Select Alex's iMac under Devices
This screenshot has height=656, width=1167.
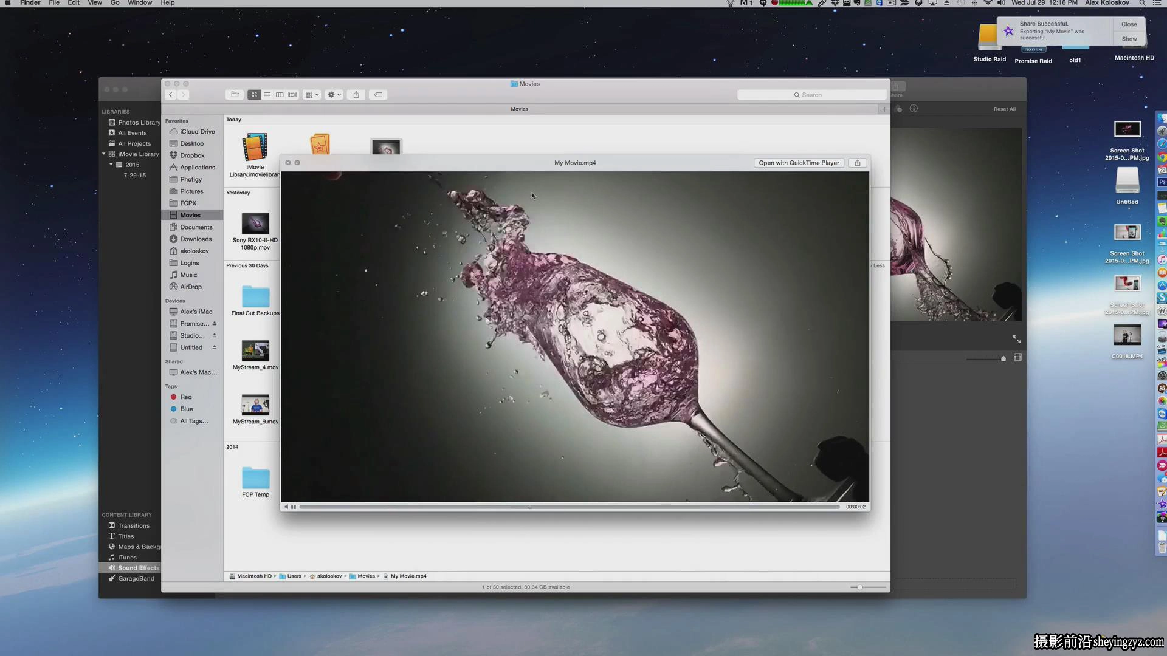click(x=192, y=312)
